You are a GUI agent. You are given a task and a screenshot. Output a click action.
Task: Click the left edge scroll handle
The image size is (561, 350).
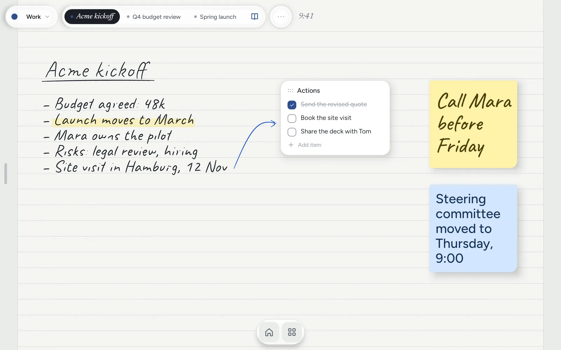click(6, 174)
